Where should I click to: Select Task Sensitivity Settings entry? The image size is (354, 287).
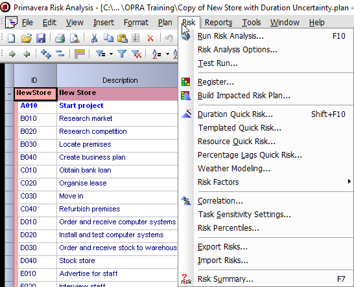pyautogui.click(x=265, y=215)
